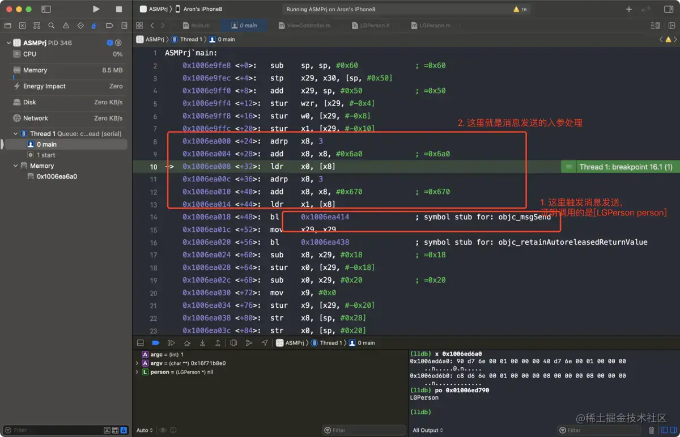Image resolution: width=680 pixels, height=437 pixels.
Task: Open the All Output console dropdown
Action: 428,430
